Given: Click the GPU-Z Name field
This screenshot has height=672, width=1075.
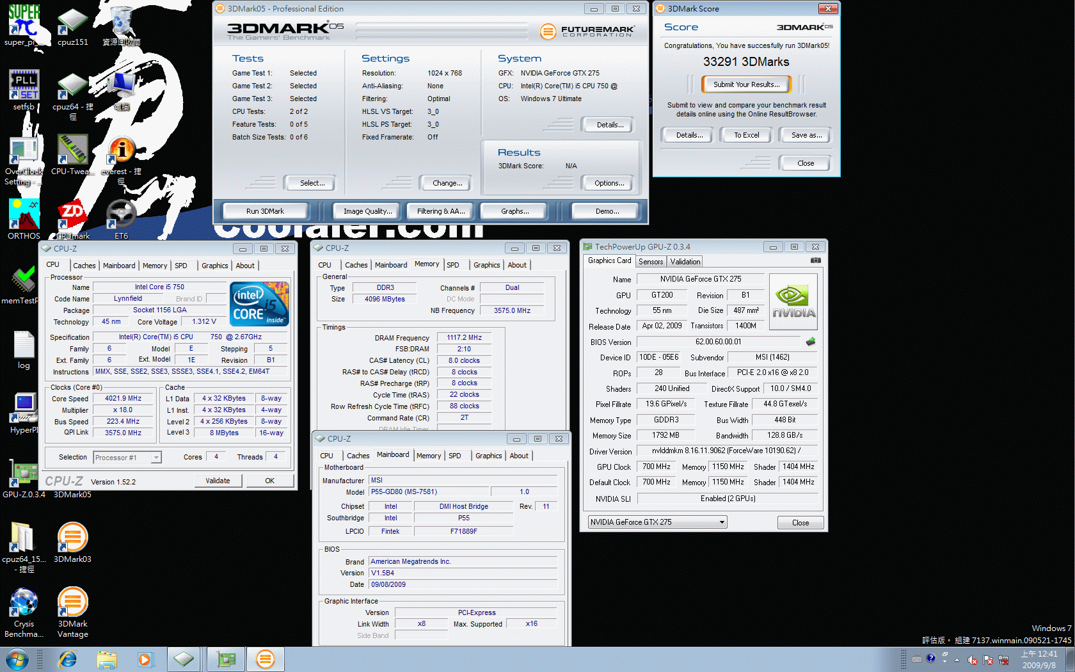Looking at the screenshot, I should pyautogui.click(x=701, y=279).
